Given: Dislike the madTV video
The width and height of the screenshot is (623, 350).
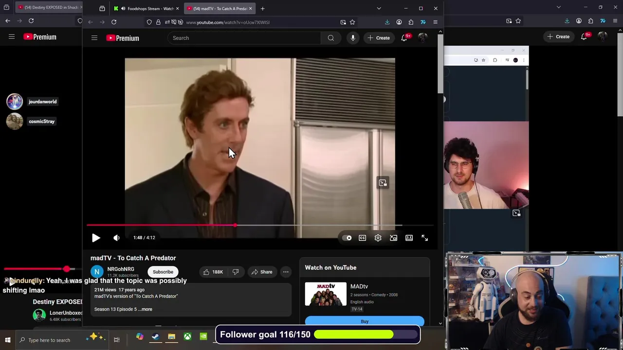Looking at the screenshot, I should click(x=236, y=272).
